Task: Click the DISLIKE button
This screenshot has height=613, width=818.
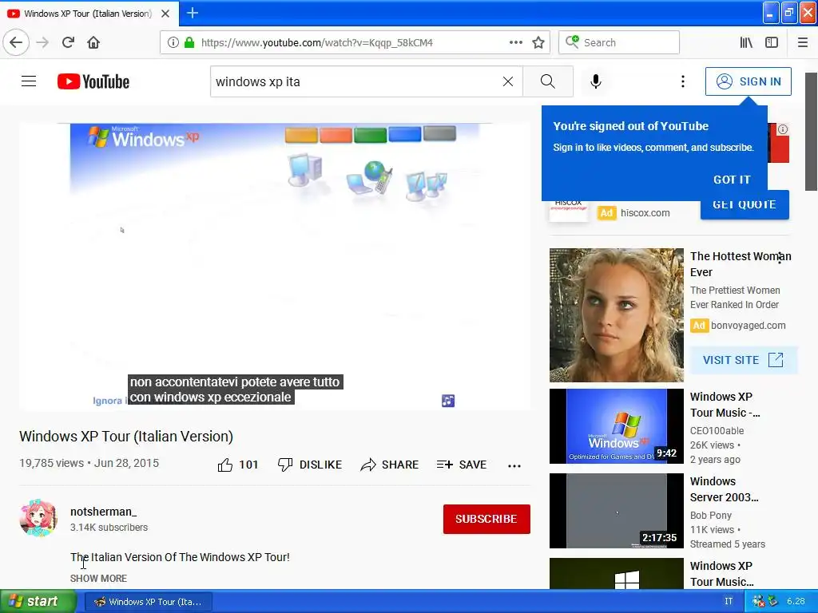Action: [310, 465]
